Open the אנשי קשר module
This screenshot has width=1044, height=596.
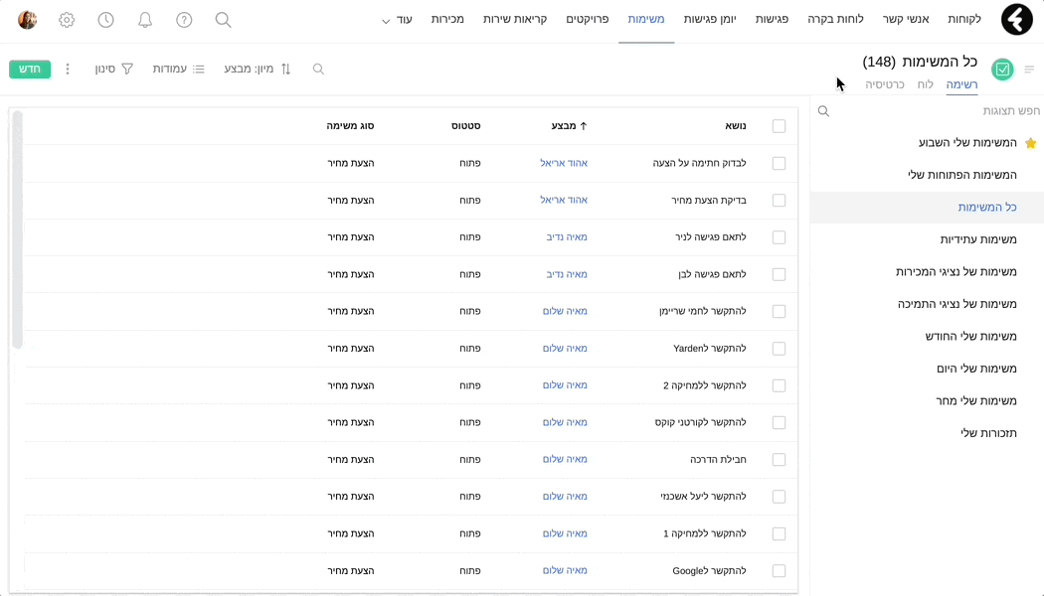906,19
